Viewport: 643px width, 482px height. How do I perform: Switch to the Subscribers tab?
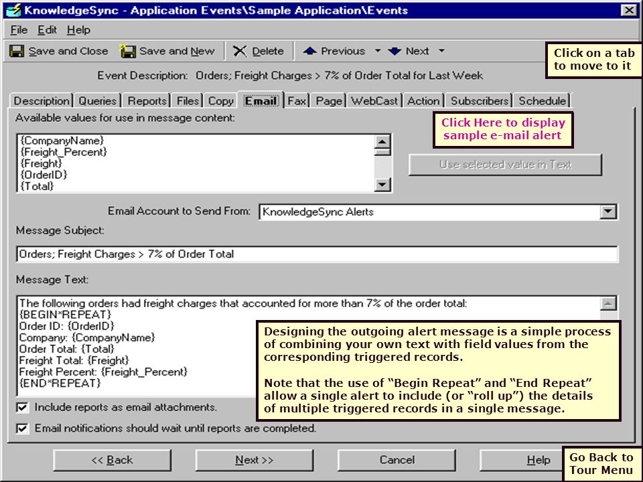480,101
